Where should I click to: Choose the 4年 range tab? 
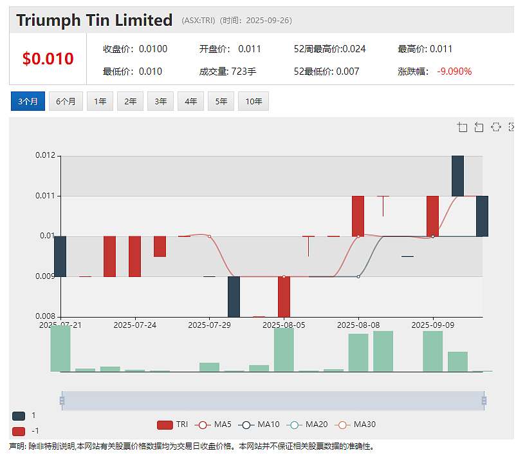tap(191, 101)
